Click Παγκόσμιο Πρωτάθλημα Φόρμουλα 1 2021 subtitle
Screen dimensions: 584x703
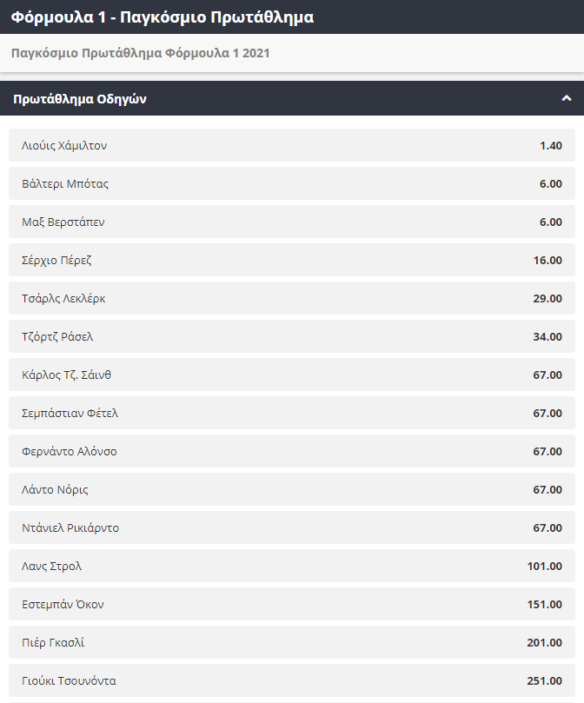(x=141, y=53)
